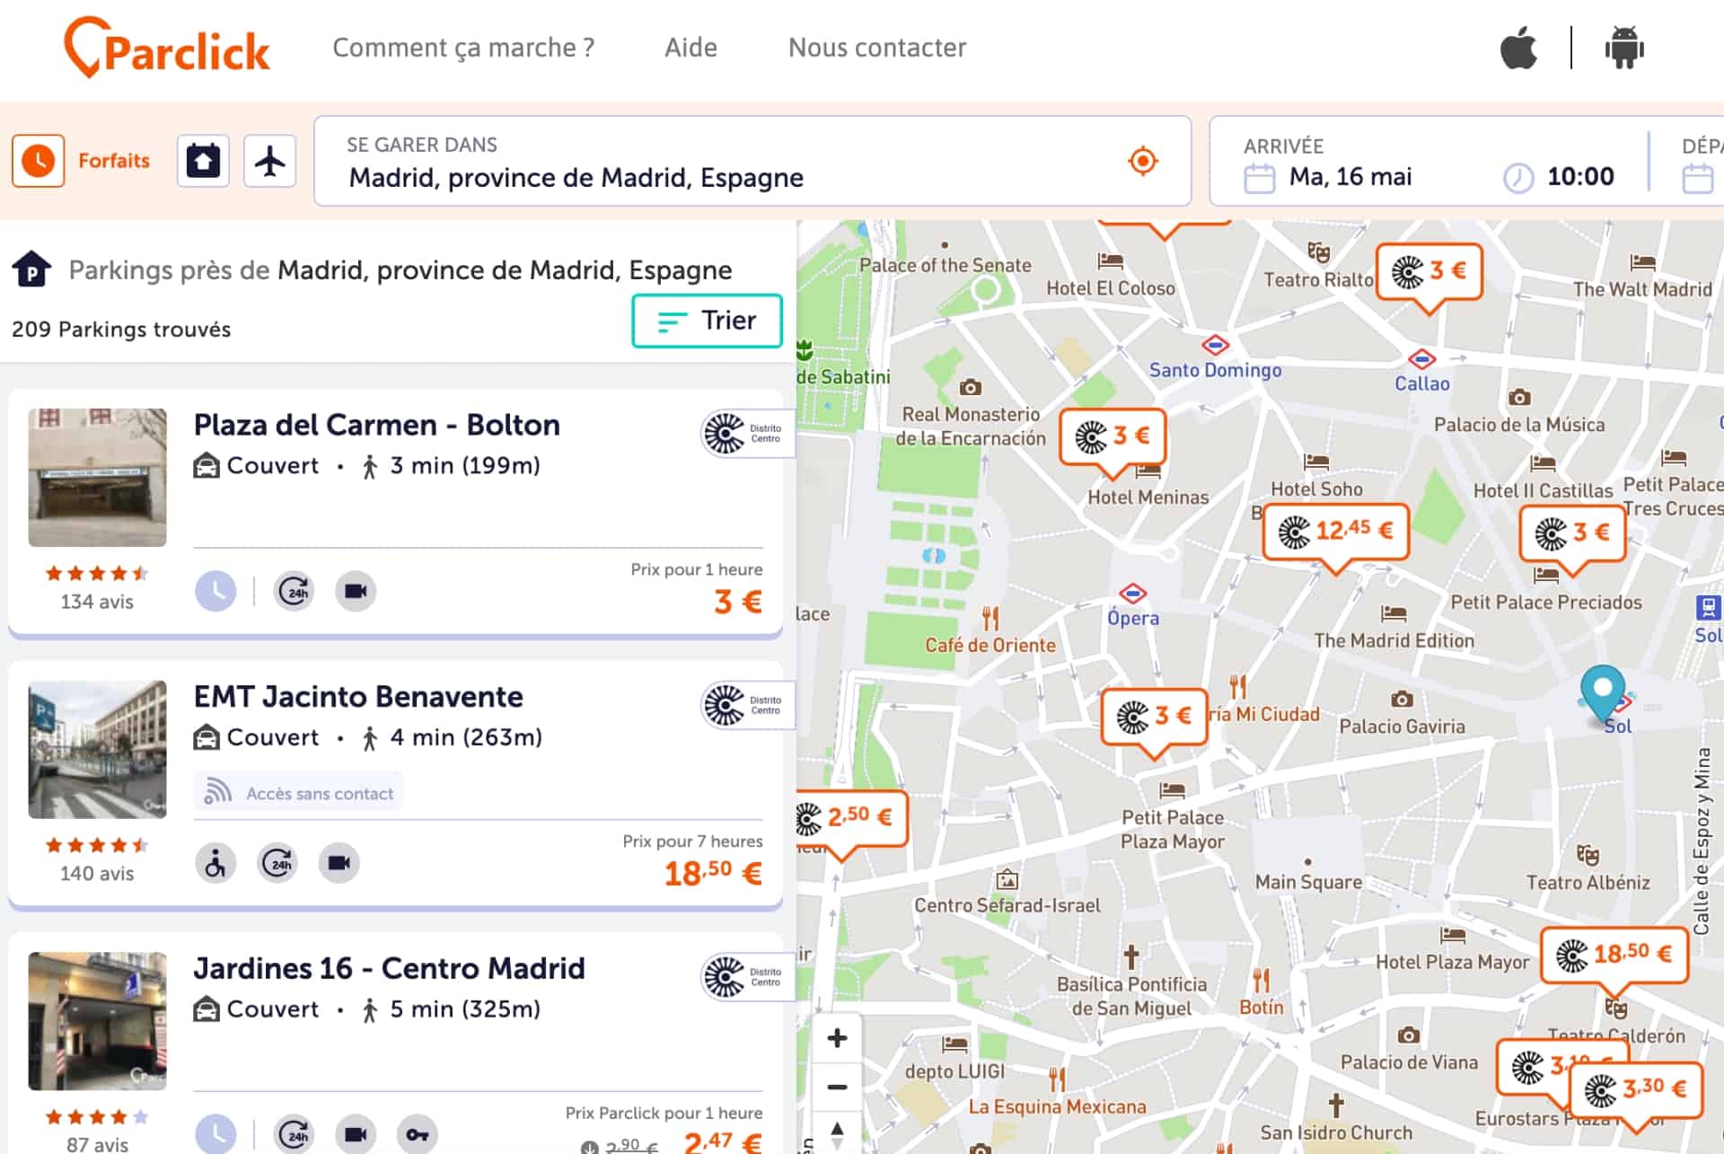Open Jardines 16 - Centro Madrid listing

[x=389, y=968]
